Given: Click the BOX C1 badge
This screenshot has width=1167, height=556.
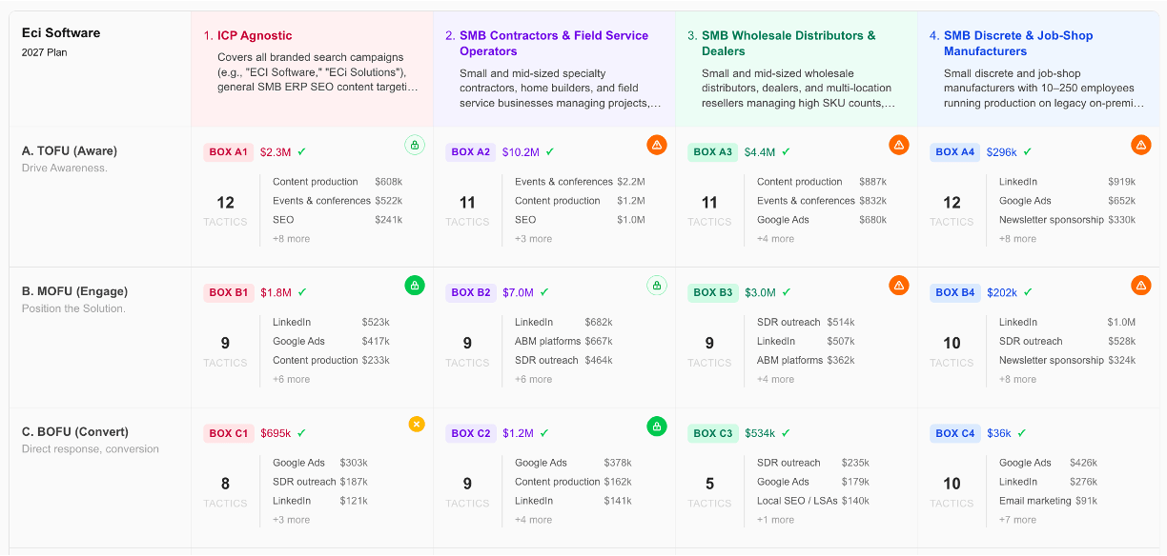Looking at the screenshot, I should [x=229, y=433].
